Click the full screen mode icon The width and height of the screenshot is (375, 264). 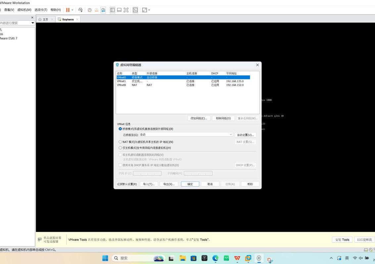pyautogui.click(x=126, y=10)
